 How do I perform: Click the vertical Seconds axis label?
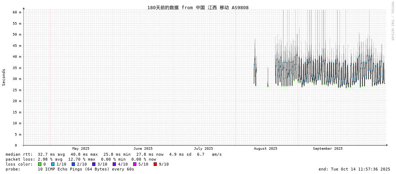tap(4, 77)
